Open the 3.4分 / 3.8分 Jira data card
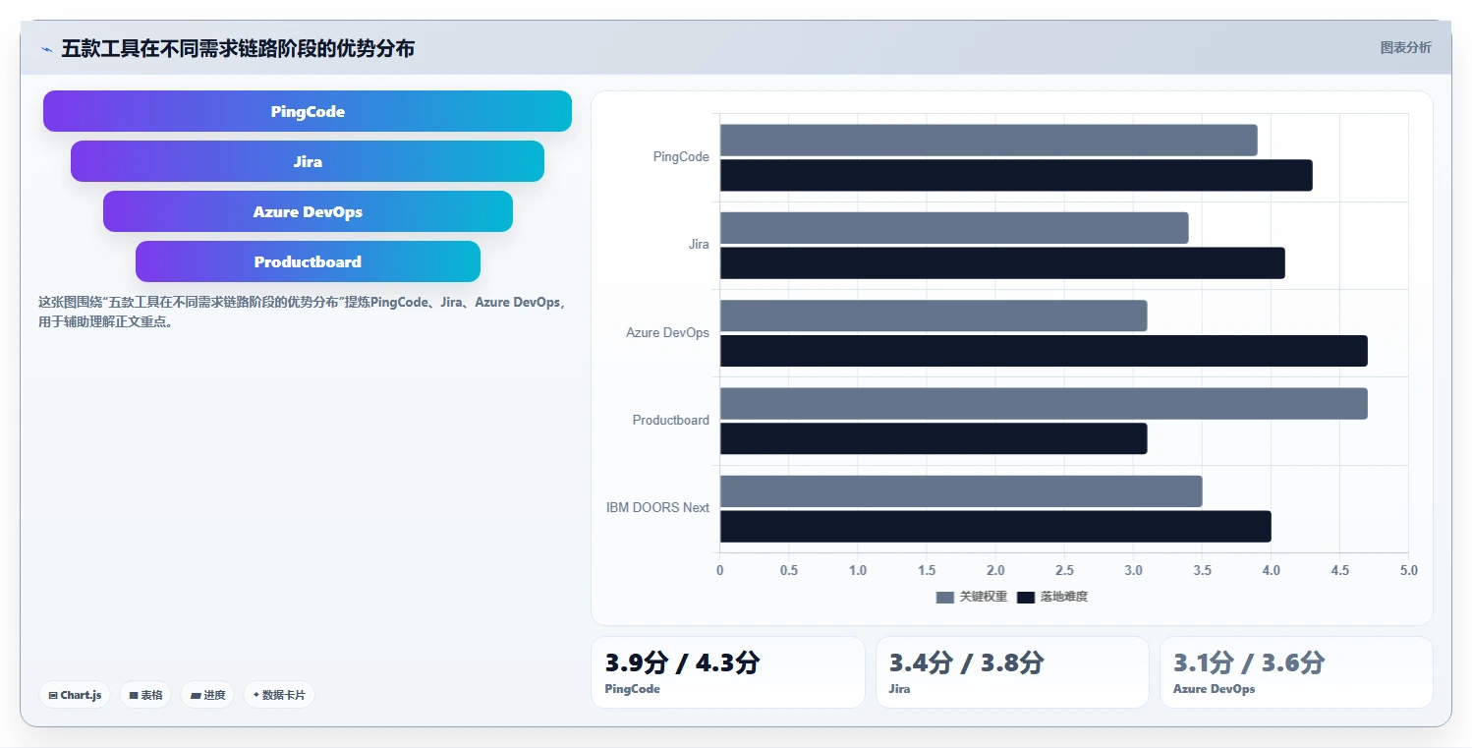 (1012, 672)
